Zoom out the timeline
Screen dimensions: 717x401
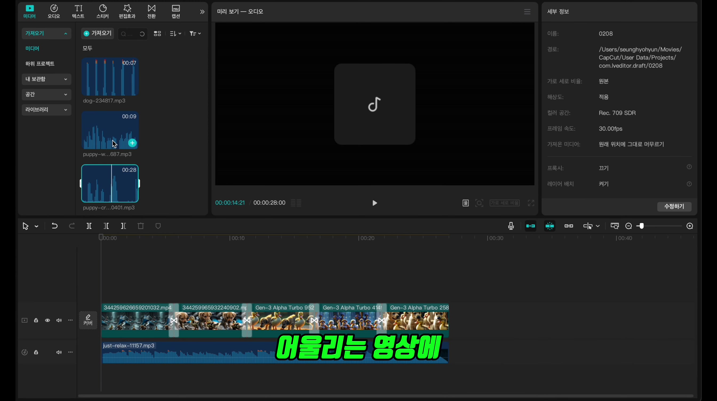coord(628,226)
